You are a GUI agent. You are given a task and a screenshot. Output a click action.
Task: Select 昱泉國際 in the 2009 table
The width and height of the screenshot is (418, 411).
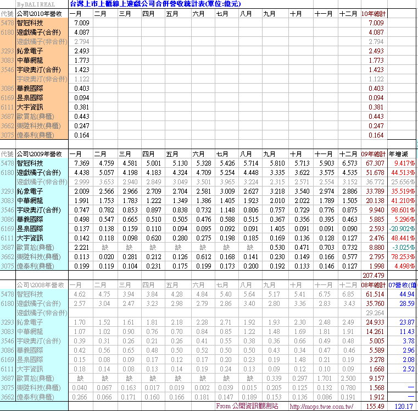[x=30, y=228]
